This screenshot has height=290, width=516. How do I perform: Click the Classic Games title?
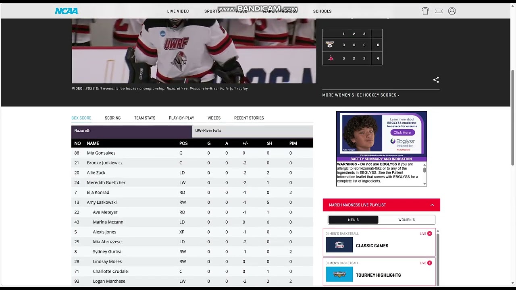(372, 246)
